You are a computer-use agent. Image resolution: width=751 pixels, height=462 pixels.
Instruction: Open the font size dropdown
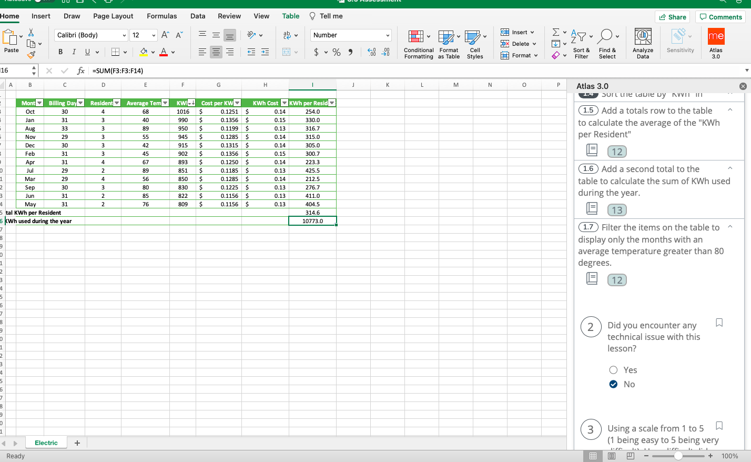[x=154, y=35]
